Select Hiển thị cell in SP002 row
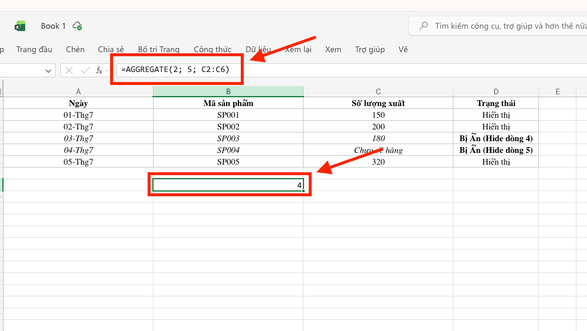Viewport: 587px width, 331px height. pyautogui.click(x=496, y=127)
